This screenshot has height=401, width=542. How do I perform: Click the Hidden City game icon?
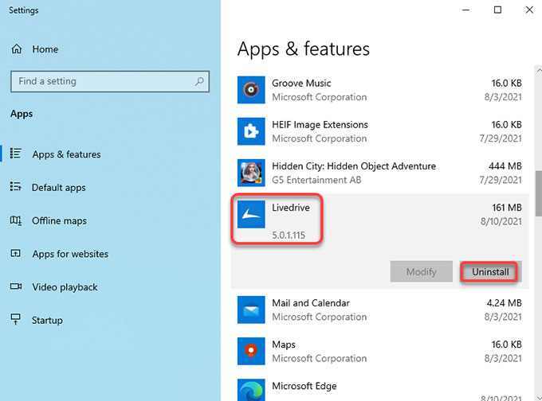pyautogui.click(x=251, y=173)
